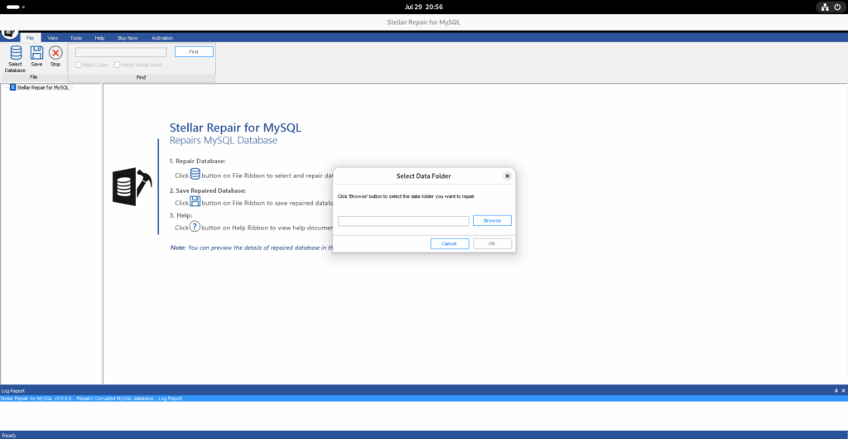Open the View ribbon tab

pyautogui.click(x=52, y=38)
